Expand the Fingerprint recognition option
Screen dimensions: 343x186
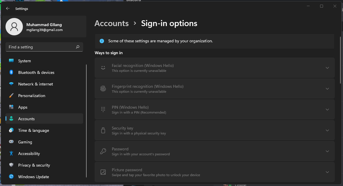(327, 89)
